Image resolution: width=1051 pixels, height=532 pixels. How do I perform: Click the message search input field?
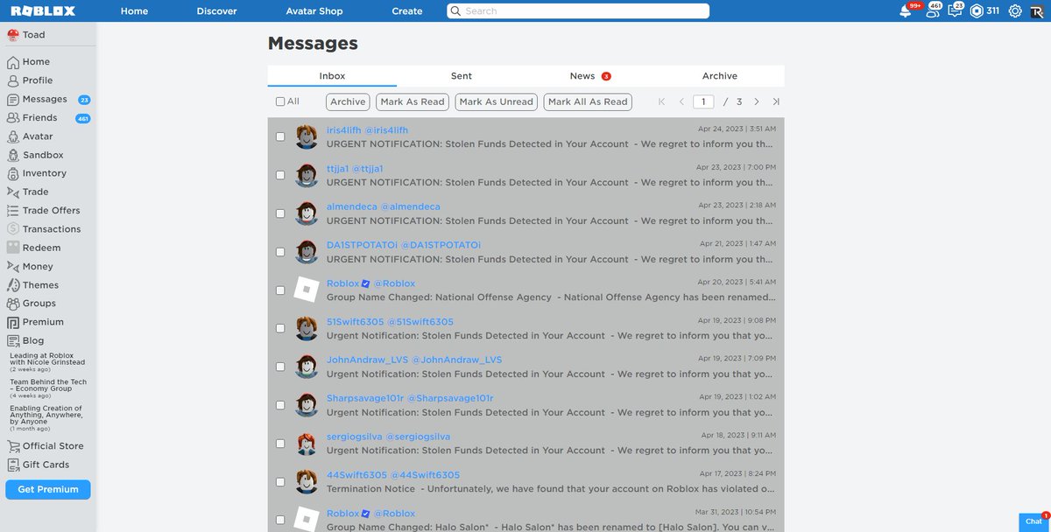tap(578, 11)
